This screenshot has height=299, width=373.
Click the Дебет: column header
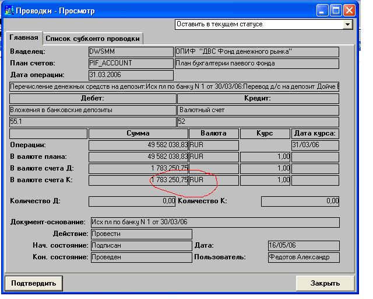pos(93,99)
